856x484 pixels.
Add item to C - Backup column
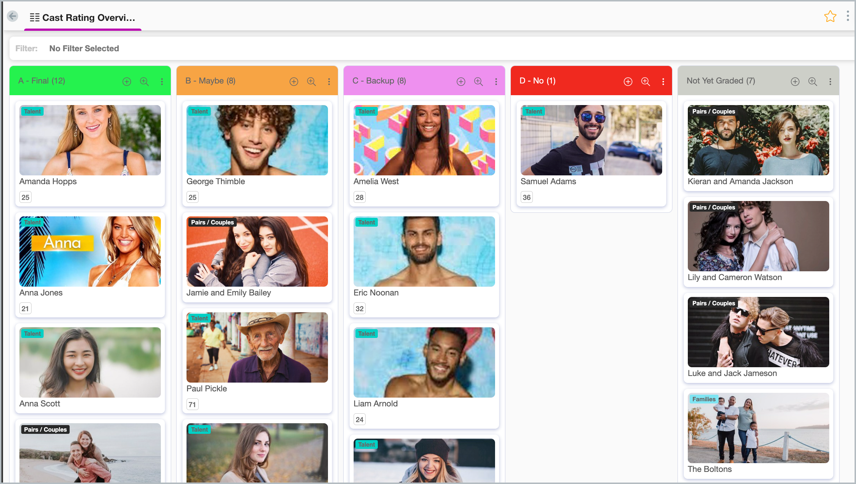461,82
